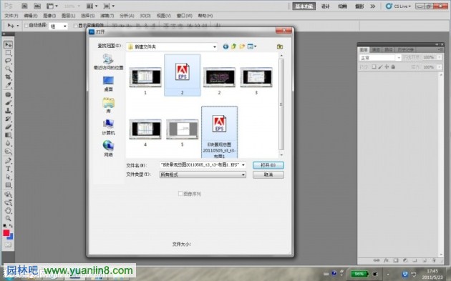Open the Arrange Documents dropdown
The height and width of the screenshot is (281, 451).
pos(92,6)
